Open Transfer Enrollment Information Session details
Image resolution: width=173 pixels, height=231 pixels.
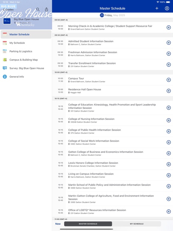point(113,65)
